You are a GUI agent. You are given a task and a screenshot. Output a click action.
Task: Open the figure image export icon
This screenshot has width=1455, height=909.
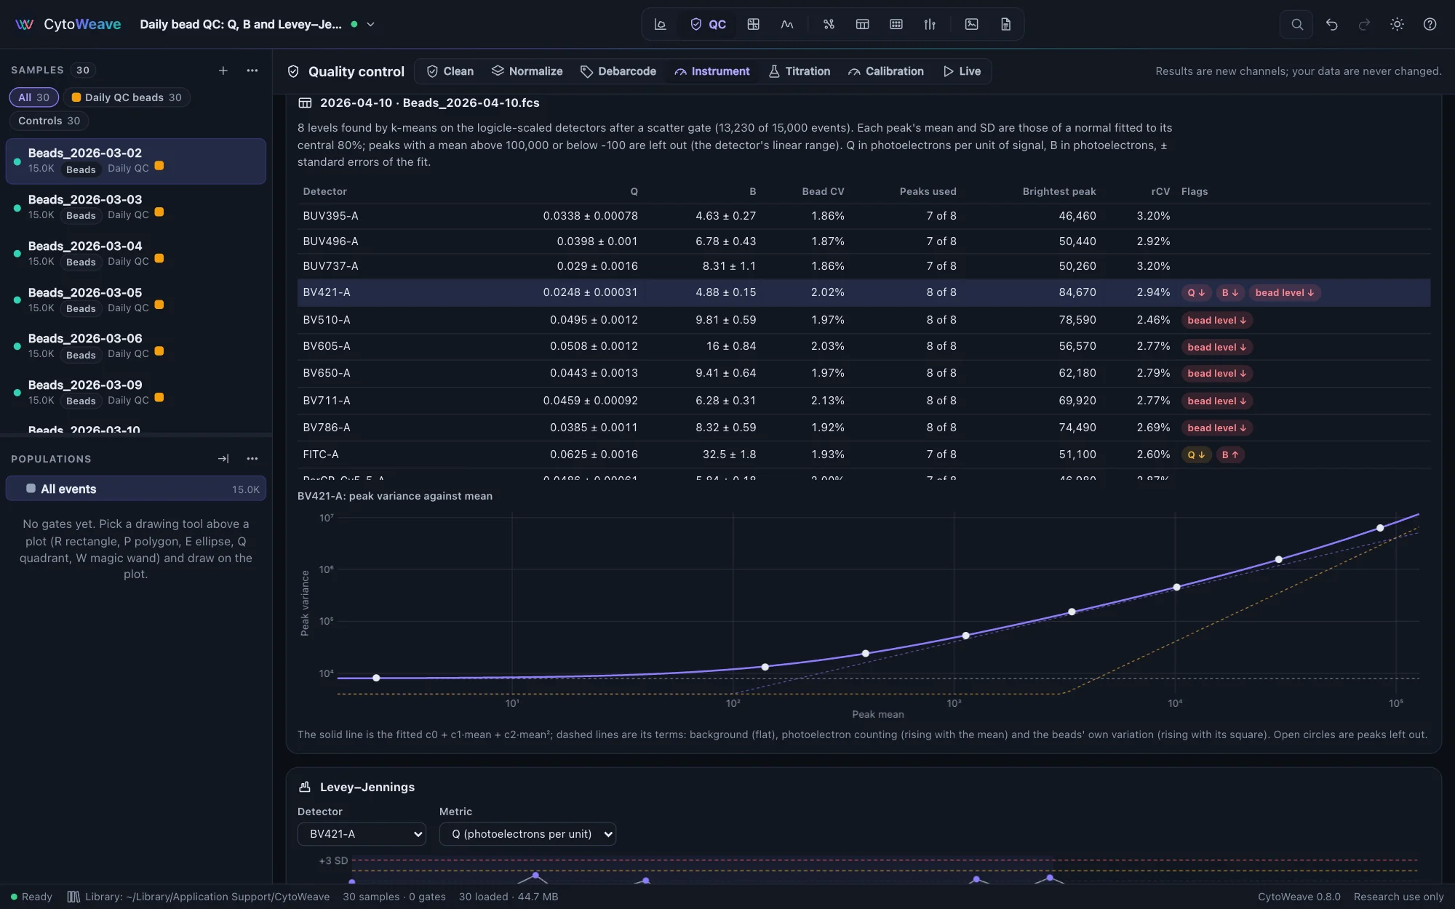(x=971, y=24)
